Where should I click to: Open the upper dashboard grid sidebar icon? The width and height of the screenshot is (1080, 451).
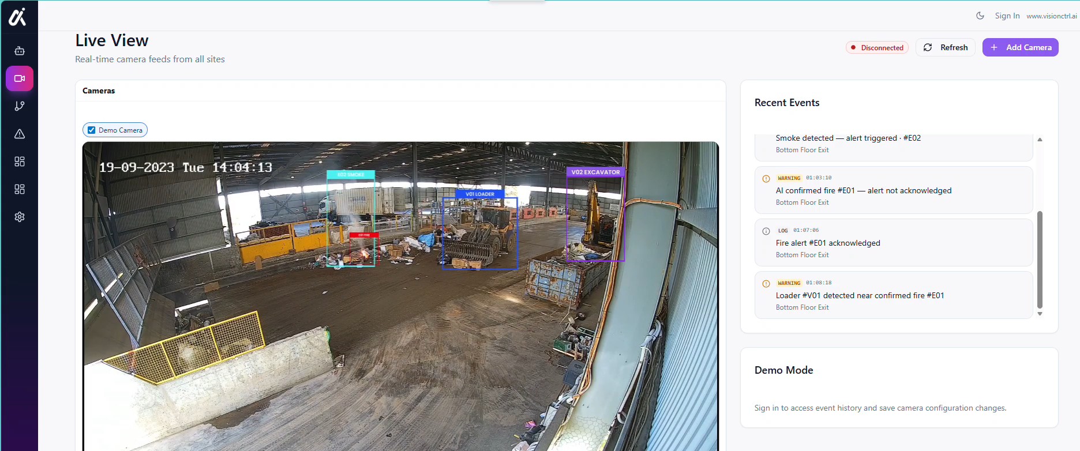20,161
